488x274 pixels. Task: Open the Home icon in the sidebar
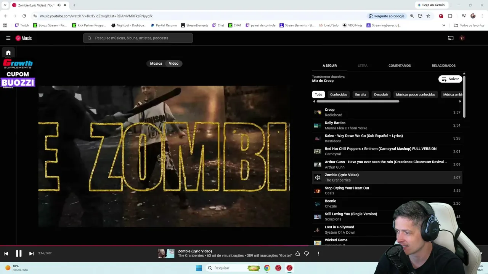(x=8, y=53)
